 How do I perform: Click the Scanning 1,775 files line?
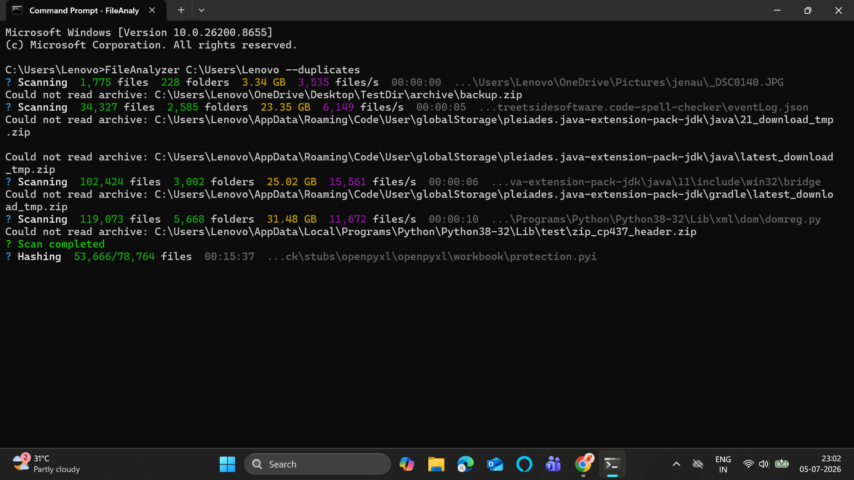click(395, 82)
